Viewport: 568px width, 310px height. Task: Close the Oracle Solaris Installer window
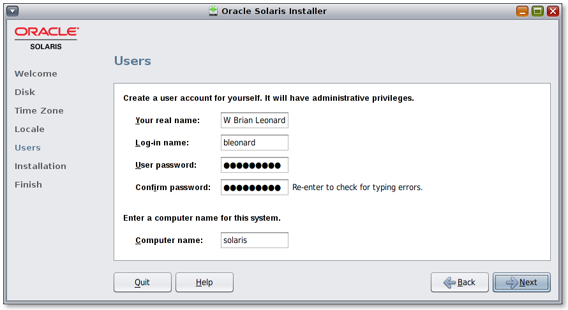[x=553, y=11]
